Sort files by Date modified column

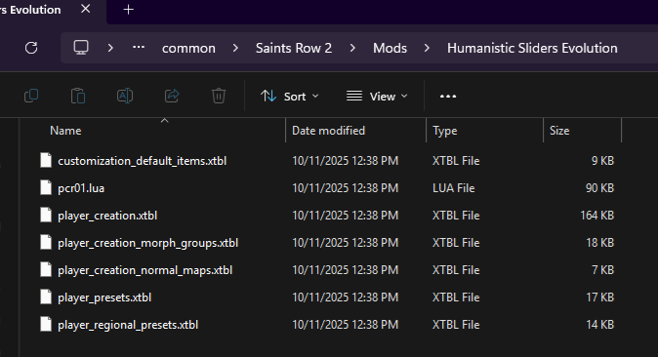(x=328, y=131)
